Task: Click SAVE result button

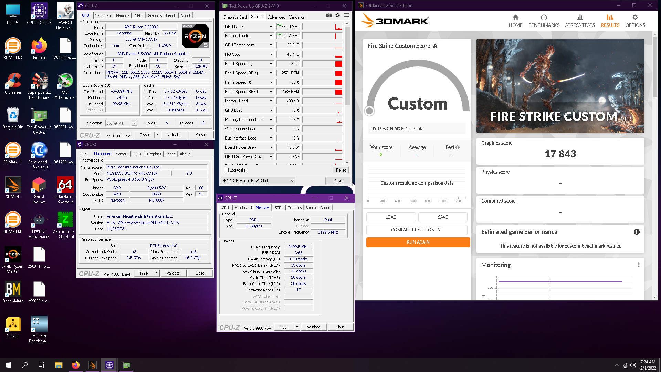Action: [443, 217]
